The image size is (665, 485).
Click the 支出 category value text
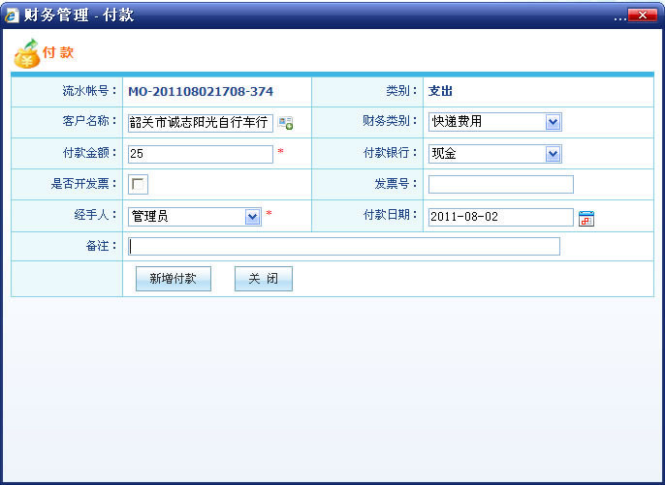tap(441, 92)
